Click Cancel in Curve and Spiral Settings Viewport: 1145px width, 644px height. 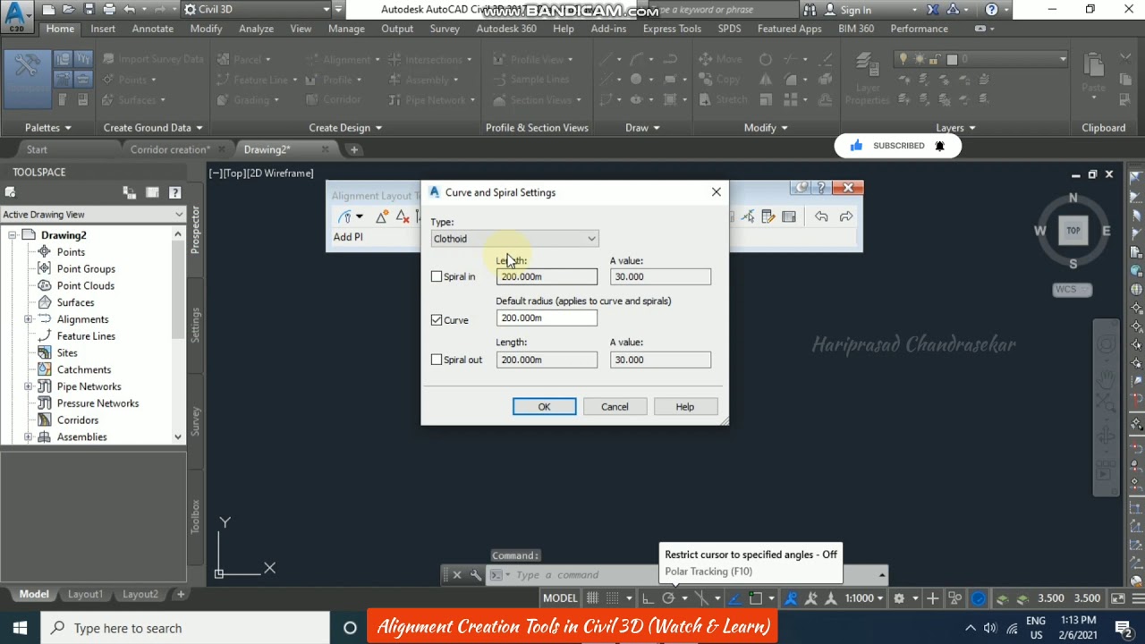click(615, 407)
